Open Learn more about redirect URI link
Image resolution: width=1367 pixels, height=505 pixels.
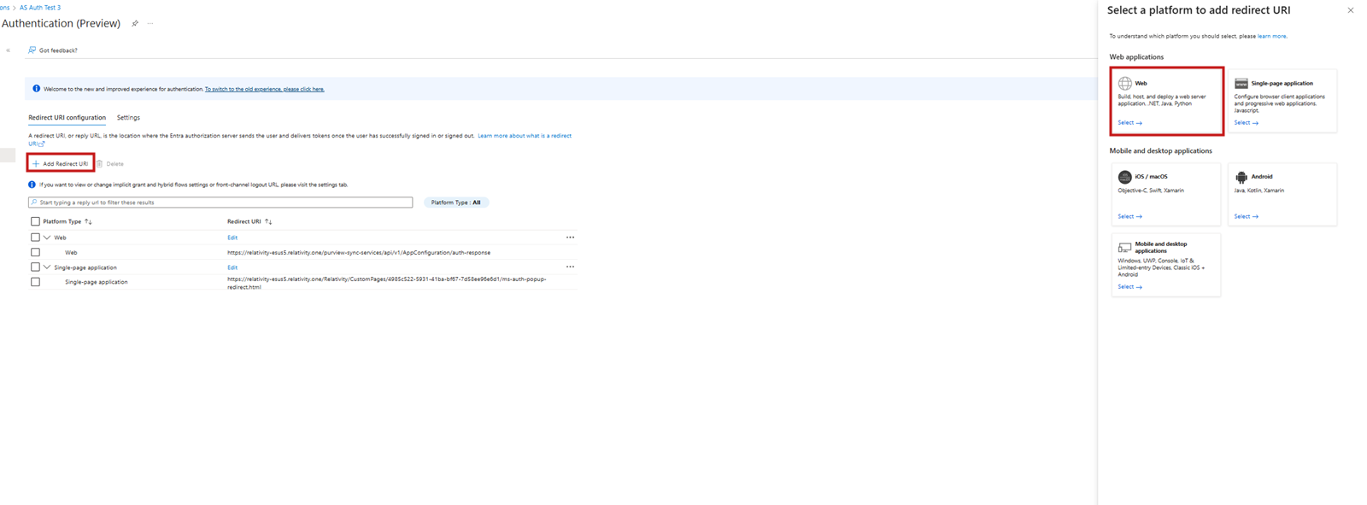click(x=525, y=136)
